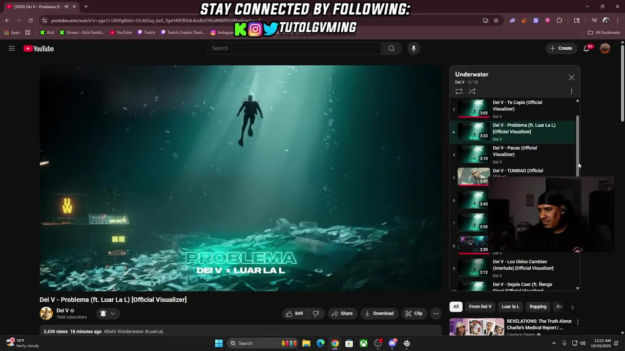Select the From Dei V chip

[480, 307]
